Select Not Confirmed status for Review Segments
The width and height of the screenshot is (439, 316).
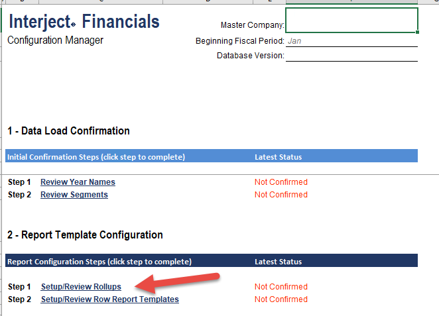281,195
